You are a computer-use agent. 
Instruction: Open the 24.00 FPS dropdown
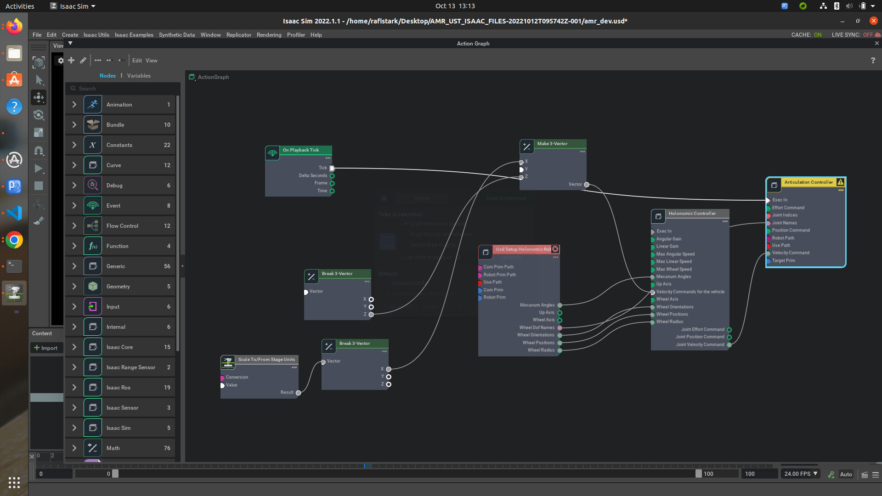coord(800,473)
